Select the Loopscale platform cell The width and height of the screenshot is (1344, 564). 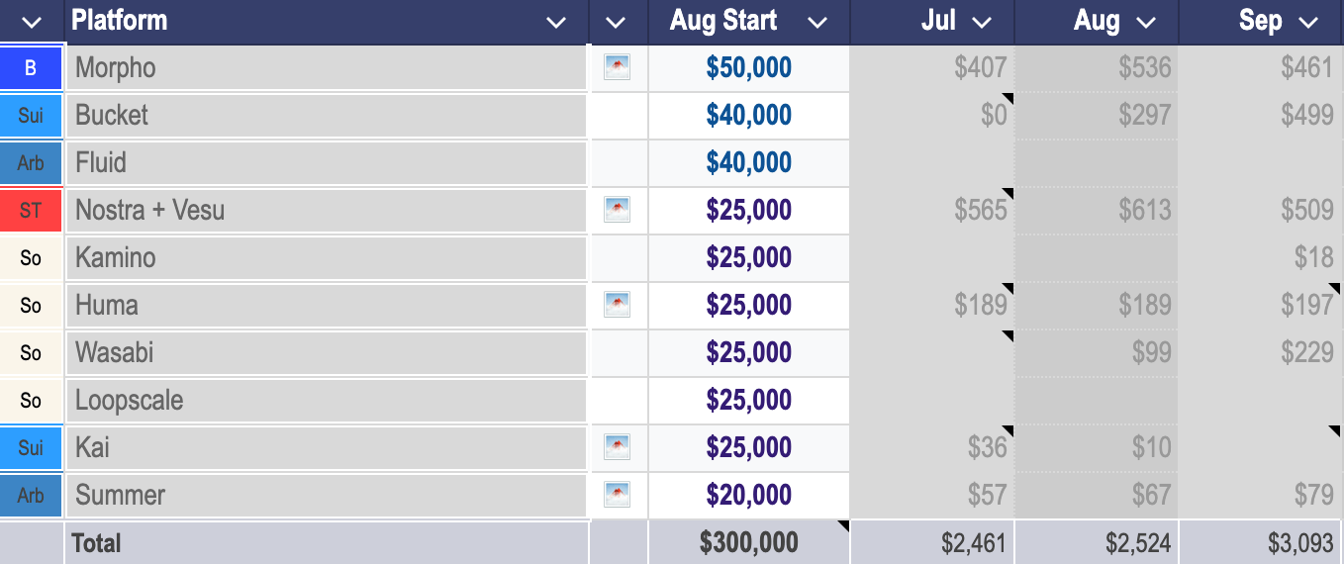329,401
